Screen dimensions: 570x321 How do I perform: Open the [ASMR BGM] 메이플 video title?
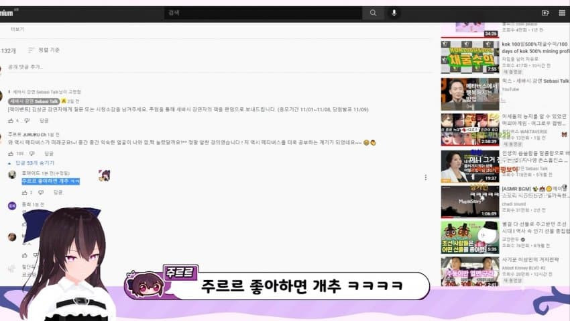[535, 192]
